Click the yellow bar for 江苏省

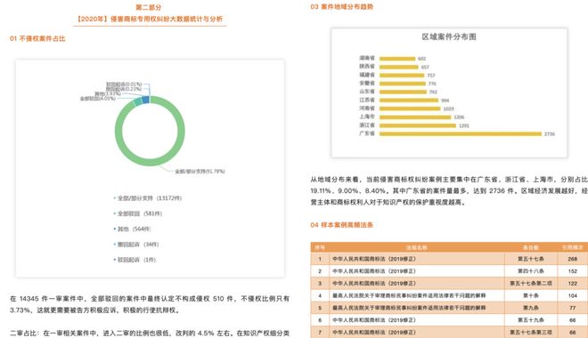coord(409,101)
